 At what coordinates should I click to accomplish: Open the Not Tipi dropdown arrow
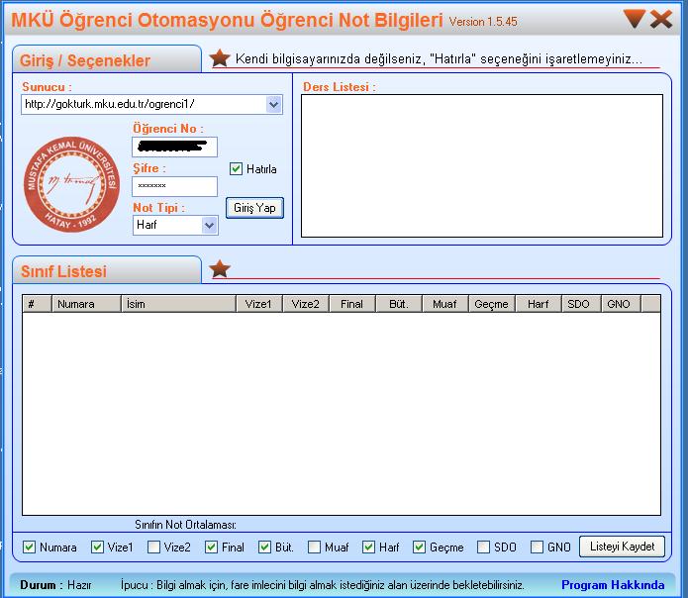(210, 225)
